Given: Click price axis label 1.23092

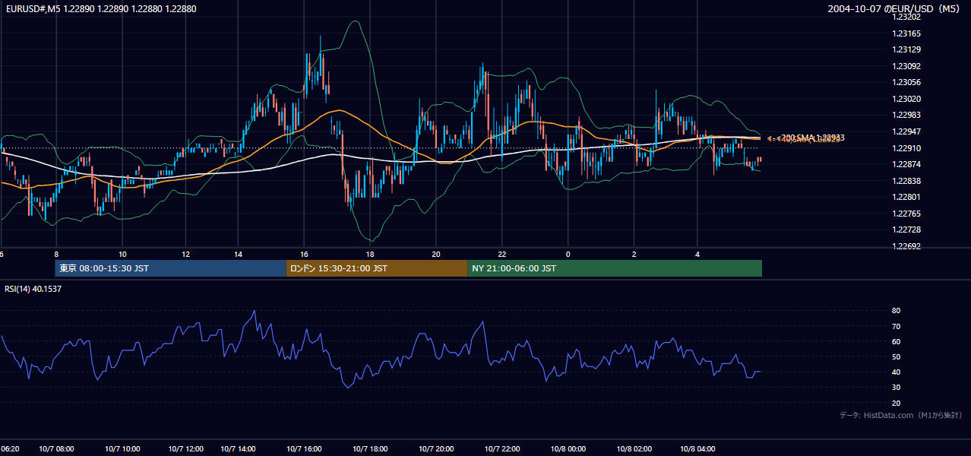Looking at the screenshot, I should [906, 66].
